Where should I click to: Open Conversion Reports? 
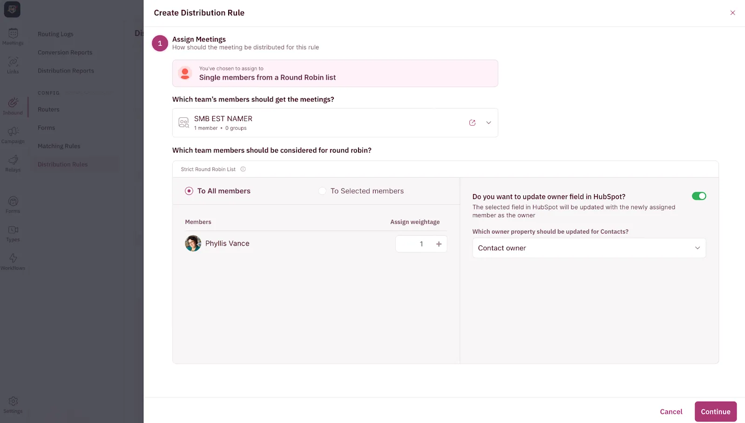pyautogui.click(x=65, y=52)
